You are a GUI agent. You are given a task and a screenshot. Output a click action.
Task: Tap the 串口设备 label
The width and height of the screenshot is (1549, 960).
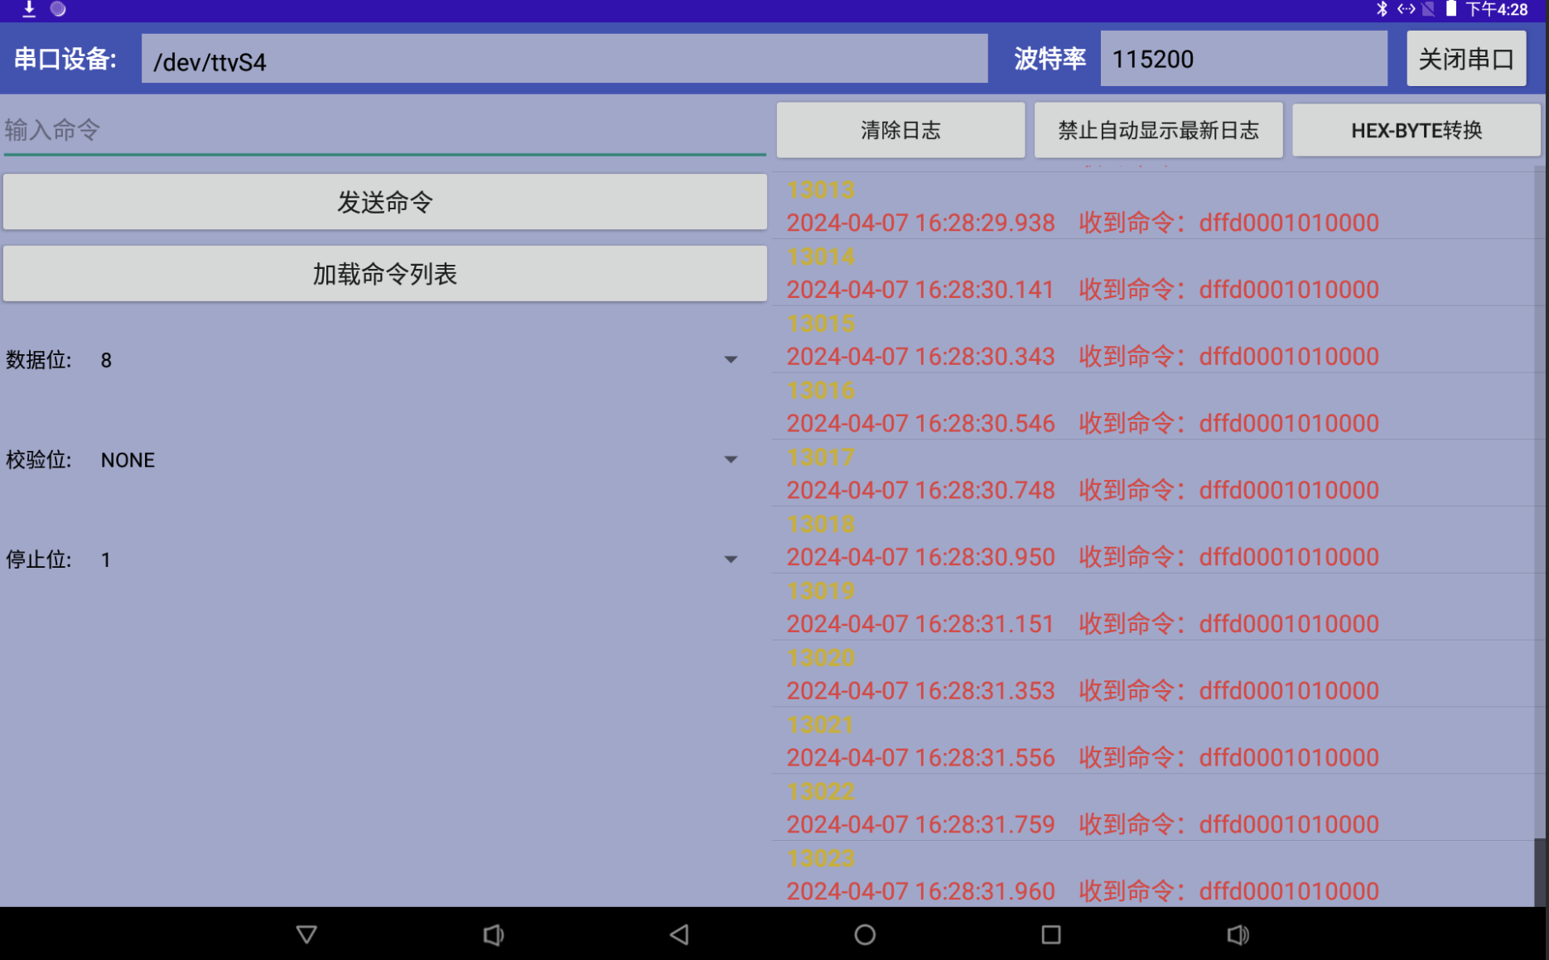click(65, 59)
